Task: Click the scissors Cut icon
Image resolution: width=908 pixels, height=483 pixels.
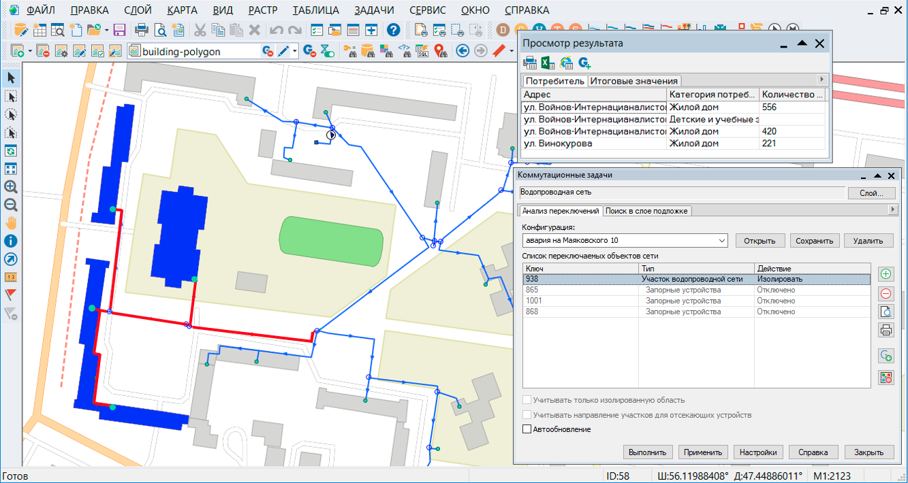Action: [200, 30]
